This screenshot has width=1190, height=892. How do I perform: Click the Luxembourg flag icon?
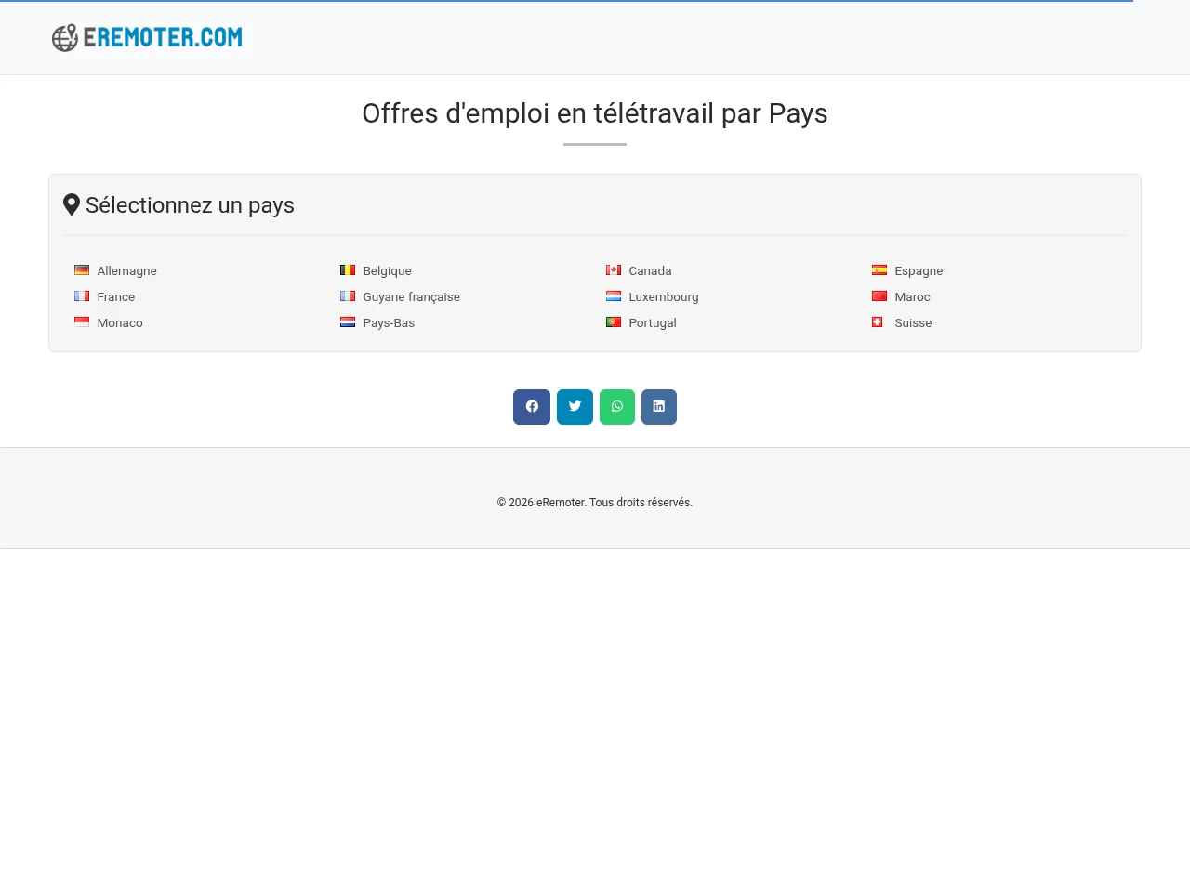614,296
